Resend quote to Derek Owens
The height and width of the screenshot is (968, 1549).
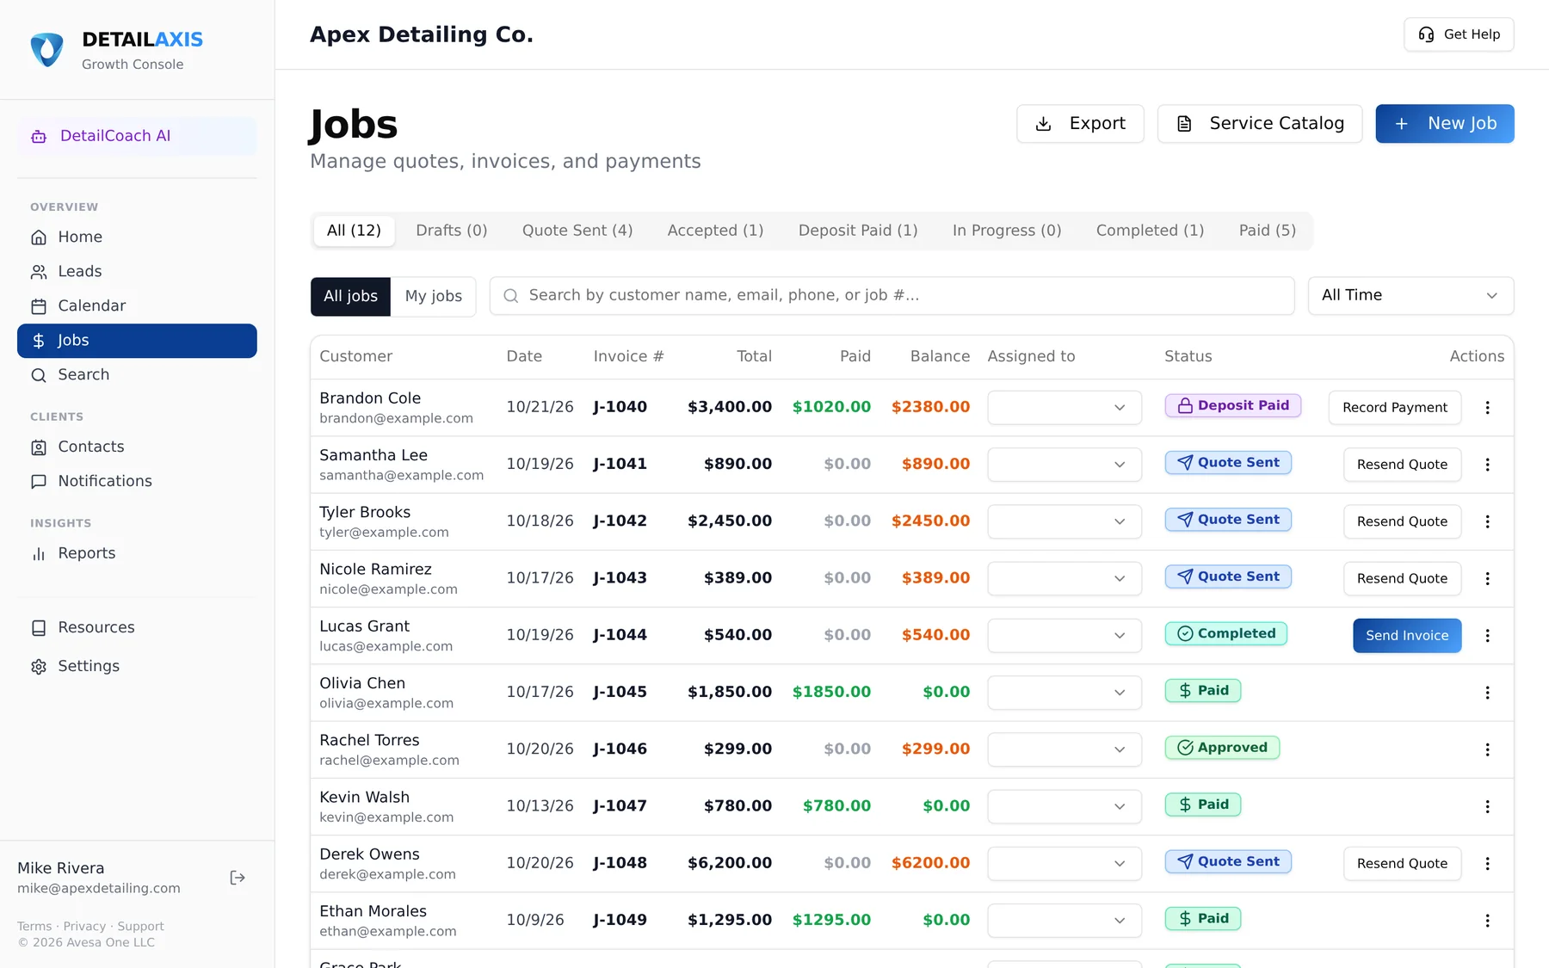(1402, 864)
